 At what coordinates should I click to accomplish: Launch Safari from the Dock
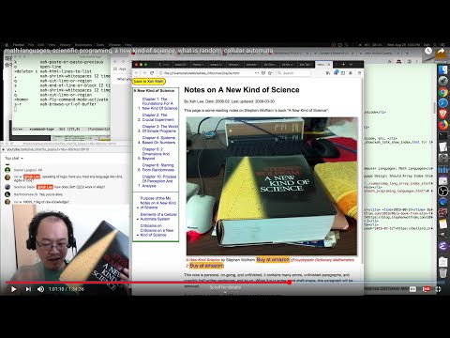click(x=443, y=103)
